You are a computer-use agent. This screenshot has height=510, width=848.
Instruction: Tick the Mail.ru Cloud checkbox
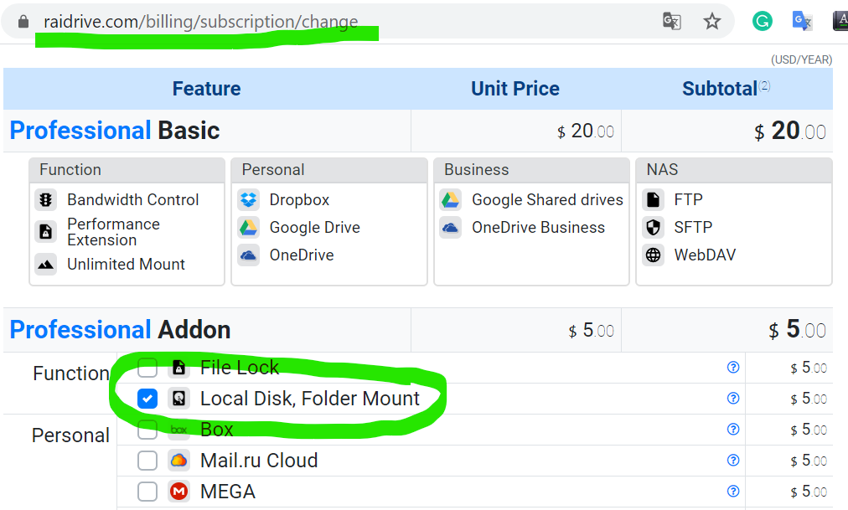coord(147,461)
